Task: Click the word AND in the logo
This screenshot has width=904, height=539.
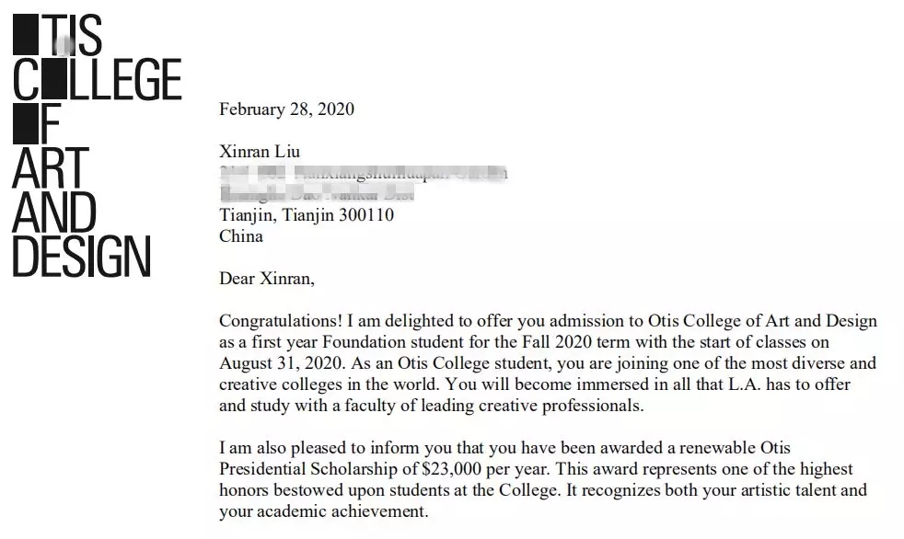Action: point(54,212)
